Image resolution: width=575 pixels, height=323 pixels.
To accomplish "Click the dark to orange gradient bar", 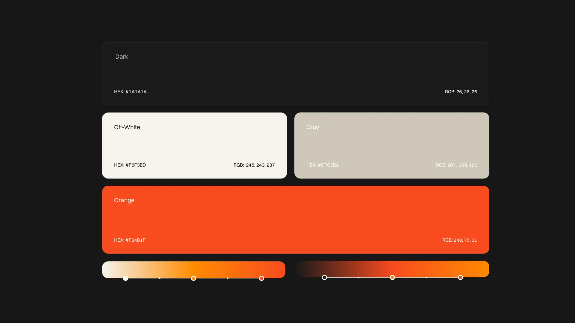I will pos(392,268).
